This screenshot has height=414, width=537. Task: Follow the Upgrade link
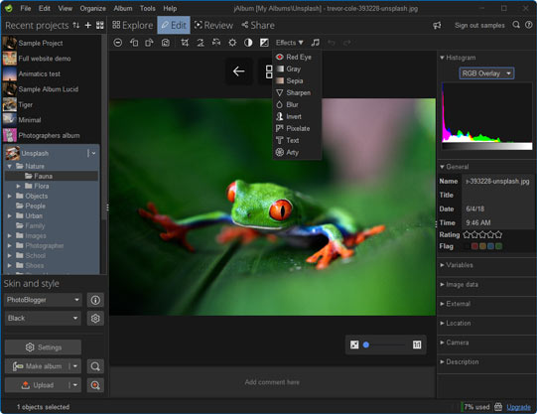[x=518, y=407]
